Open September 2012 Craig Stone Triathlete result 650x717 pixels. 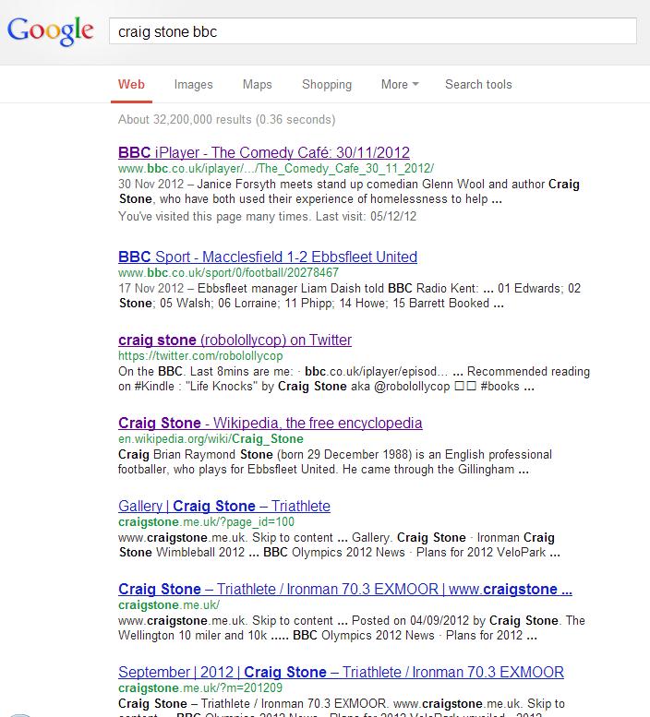[341, 672]
